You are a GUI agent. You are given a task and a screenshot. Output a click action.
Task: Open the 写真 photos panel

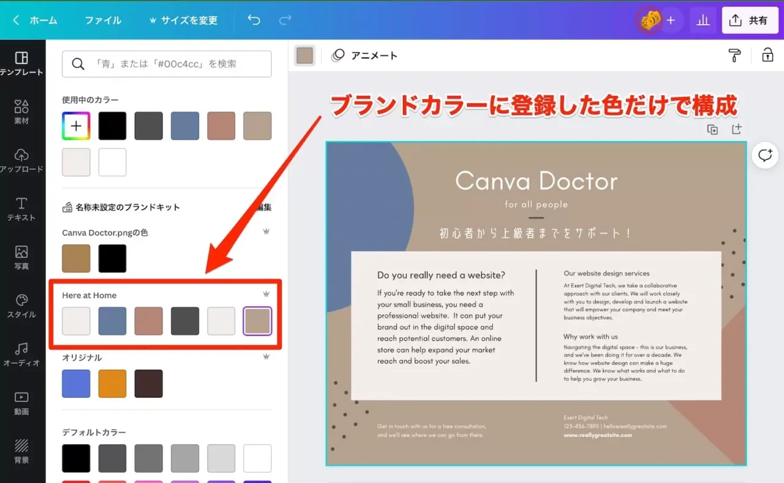tap(21, 257)
